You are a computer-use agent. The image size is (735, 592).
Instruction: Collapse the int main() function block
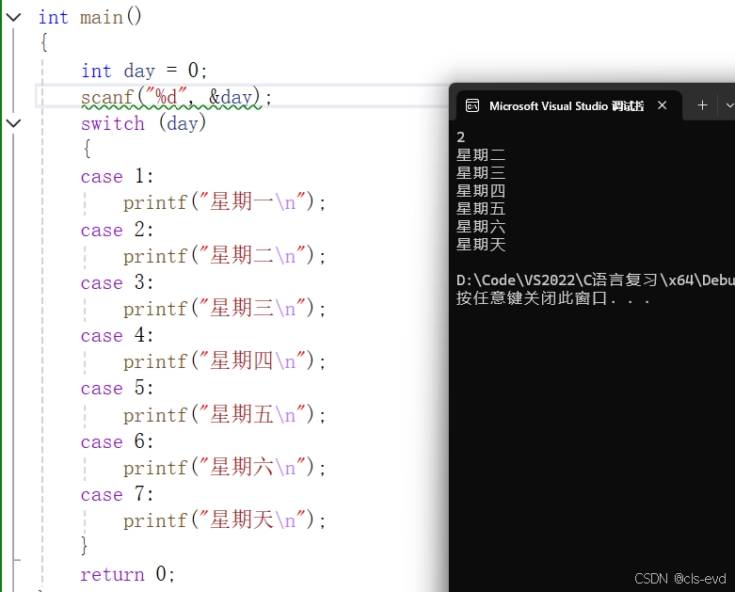13,17
